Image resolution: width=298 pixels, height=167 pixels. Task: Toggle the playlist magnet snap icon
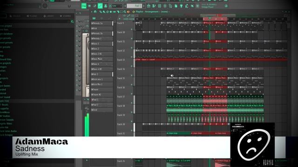click(95, 12)
